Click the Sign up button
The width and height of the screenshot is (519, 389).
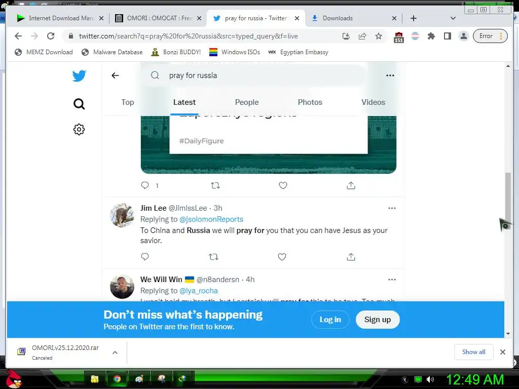pyautogui.click(x=378, y=320)
